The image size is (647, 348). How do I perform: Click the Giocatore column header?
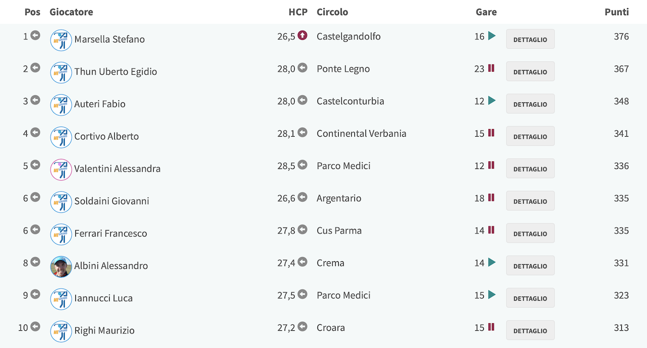[71, 12]
